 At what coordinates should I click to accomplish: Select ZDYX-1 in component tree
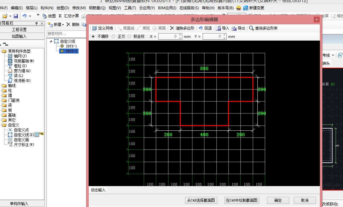[x=71, y=46]
